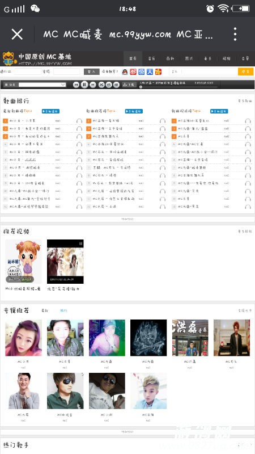Toggle loop mode in the music player
255x454 pixels.
[x=109, y=85]
